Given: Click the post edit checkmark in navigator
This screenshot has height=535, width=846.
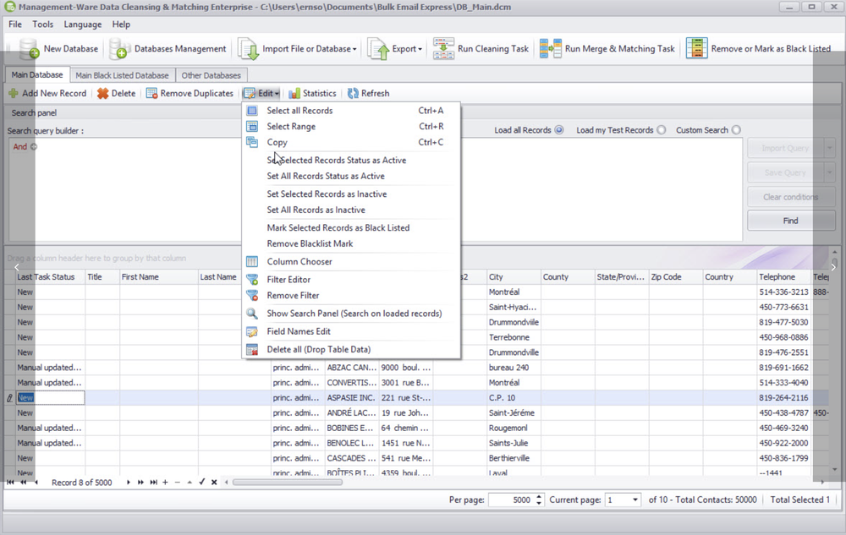Looking at the screenshot, I should tap(202, 482).
